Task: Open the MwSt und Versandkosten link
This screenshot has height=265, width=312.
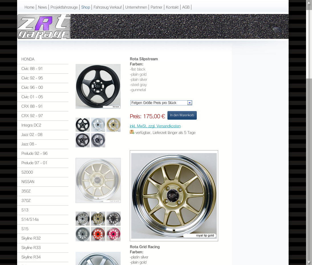Action: [155, 126]
